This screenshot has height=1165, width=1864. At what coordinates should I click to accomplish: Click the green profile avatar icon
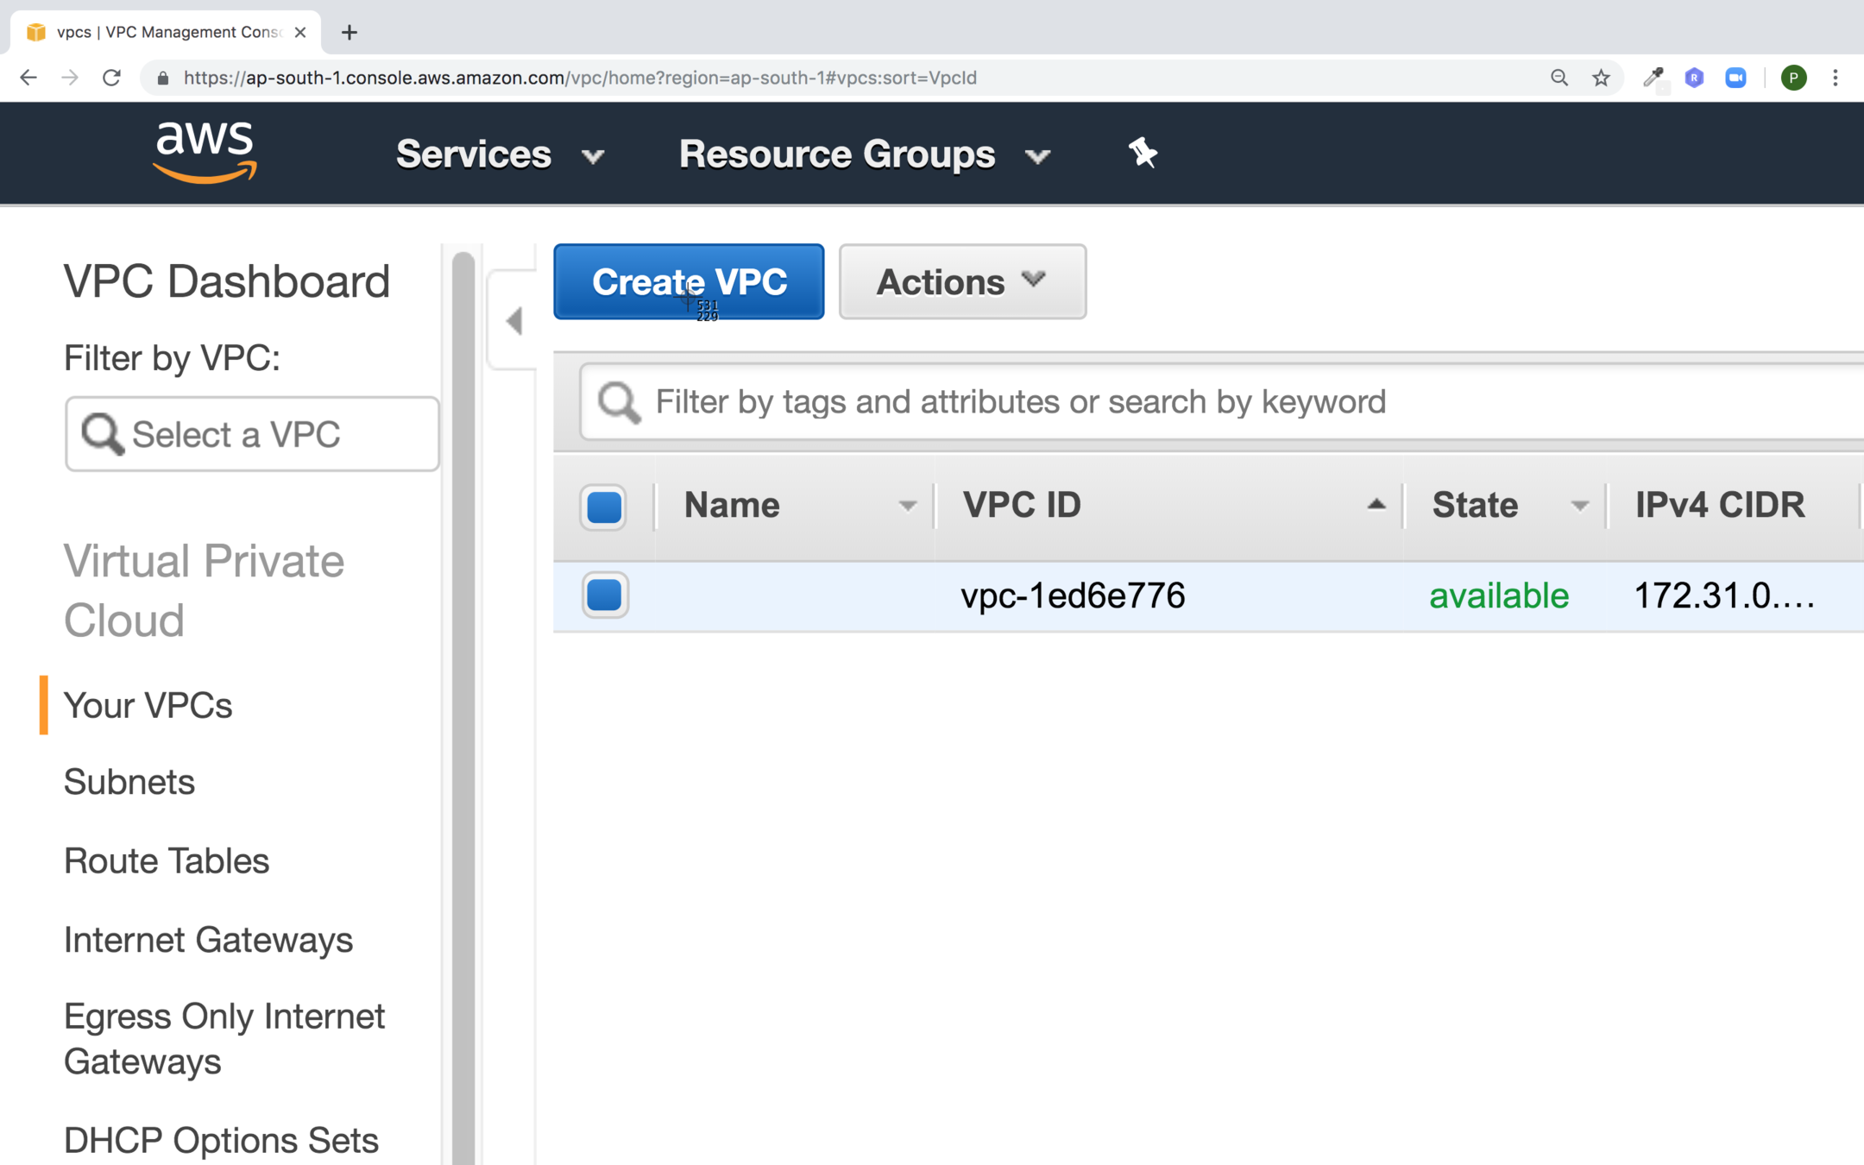1793,78
